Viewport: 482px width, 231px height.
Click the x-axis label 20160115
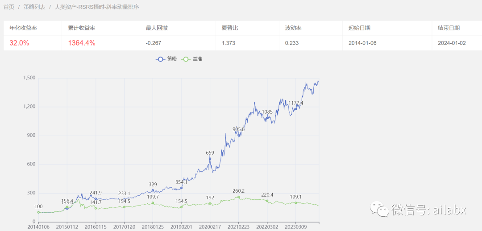click(x=96, y=227)
